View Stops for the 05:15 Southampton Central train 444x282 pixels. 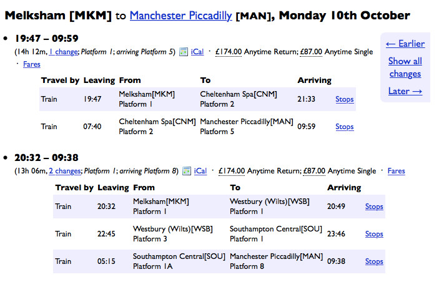pyautogui.click(x=374, y=261)
